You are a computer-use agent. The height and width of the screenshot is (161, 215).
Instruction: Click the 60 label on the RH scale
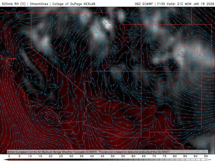pos(133,156)
